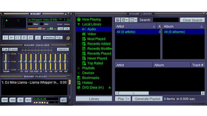Sort by Track # column header
The width and height of the screenshot is (207, 116).
(x=198, y=65)
